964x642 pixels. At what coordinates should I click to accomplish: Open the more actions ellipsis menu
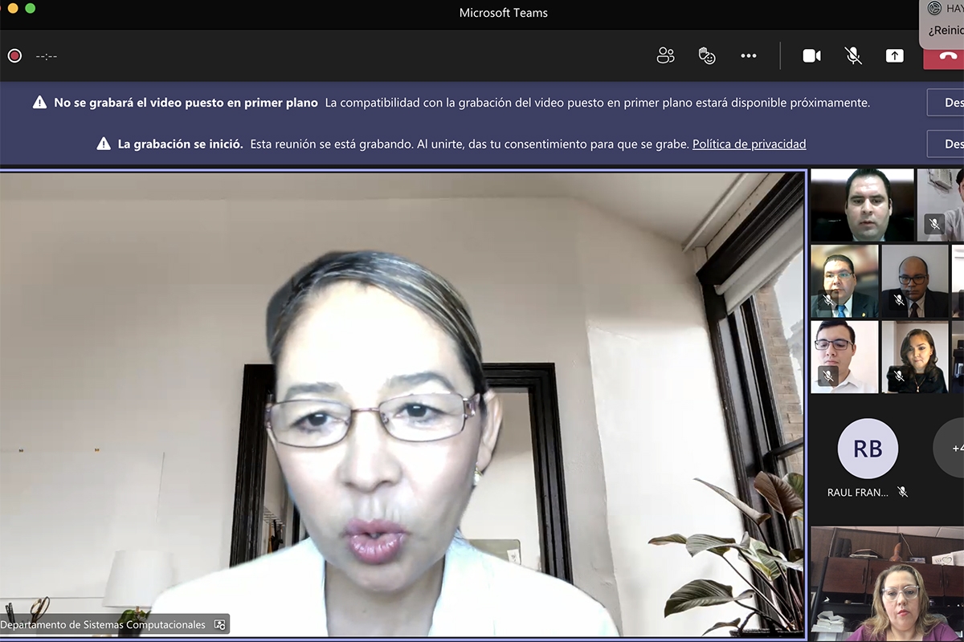point(749,55)
